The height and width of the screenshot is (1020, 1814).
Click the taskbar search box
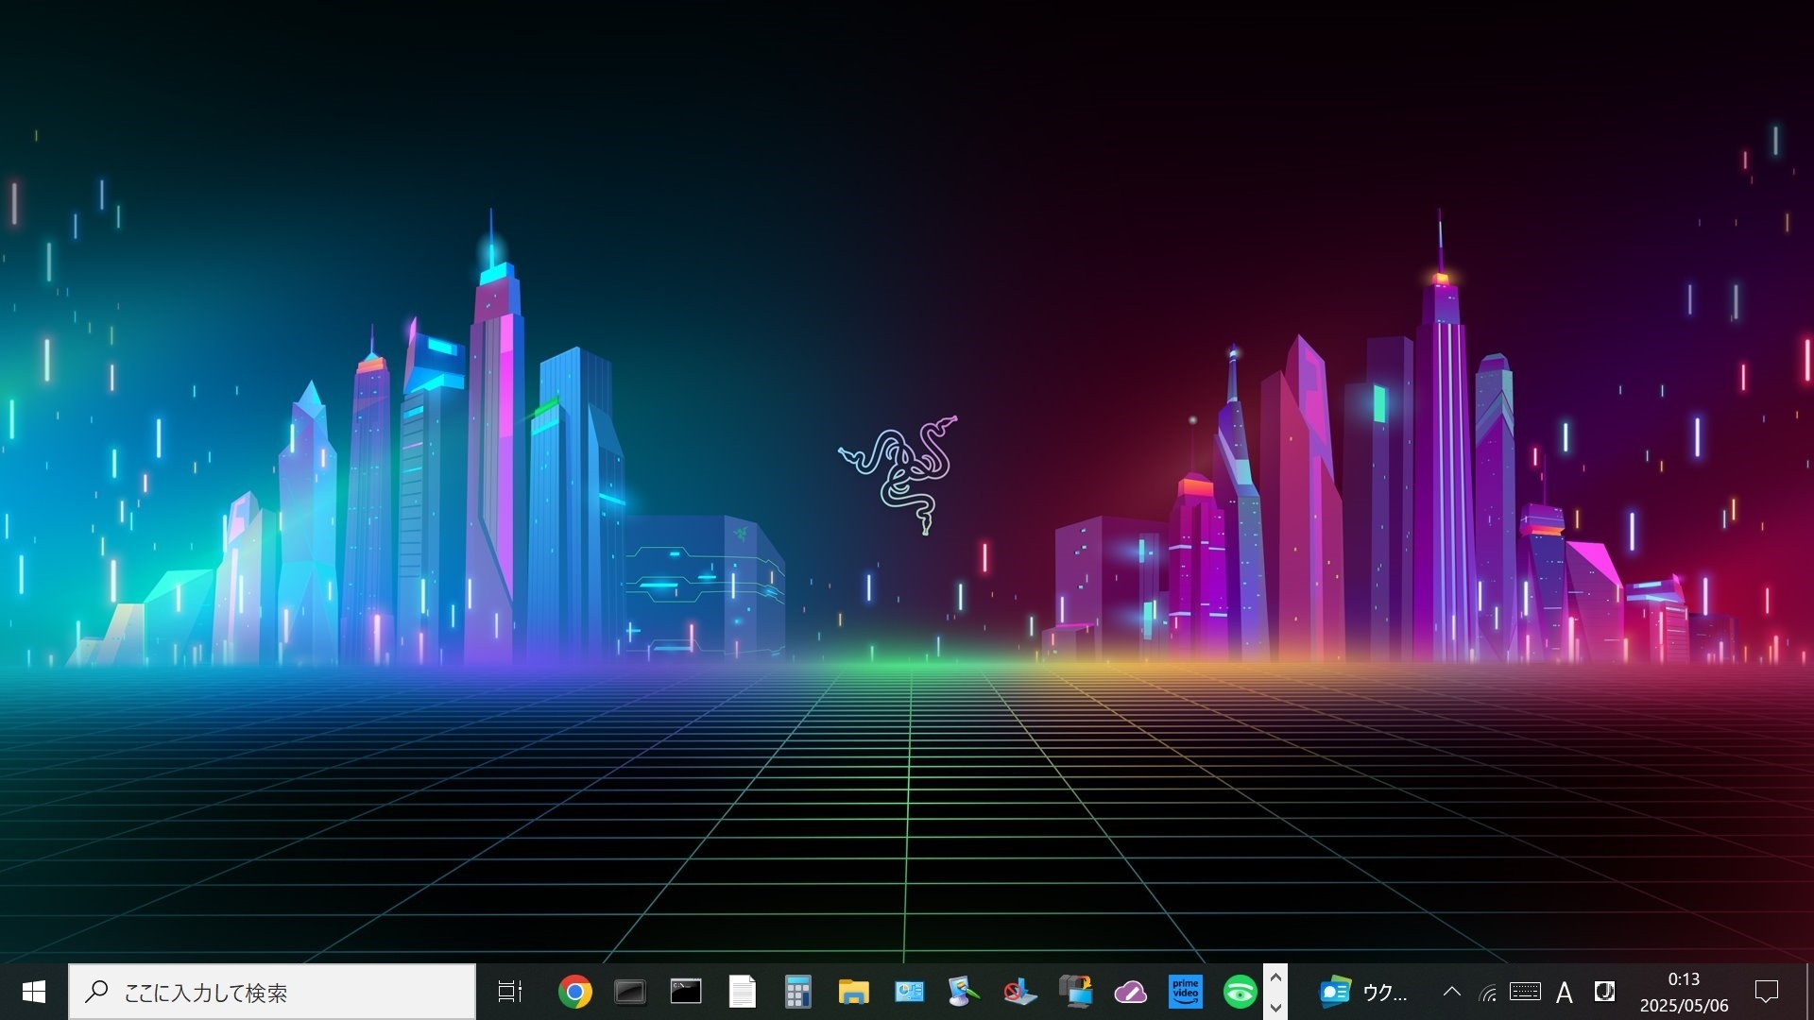click(272, 992)
